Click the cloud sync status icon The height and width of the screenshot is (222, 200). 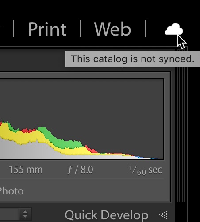point(174,29)
